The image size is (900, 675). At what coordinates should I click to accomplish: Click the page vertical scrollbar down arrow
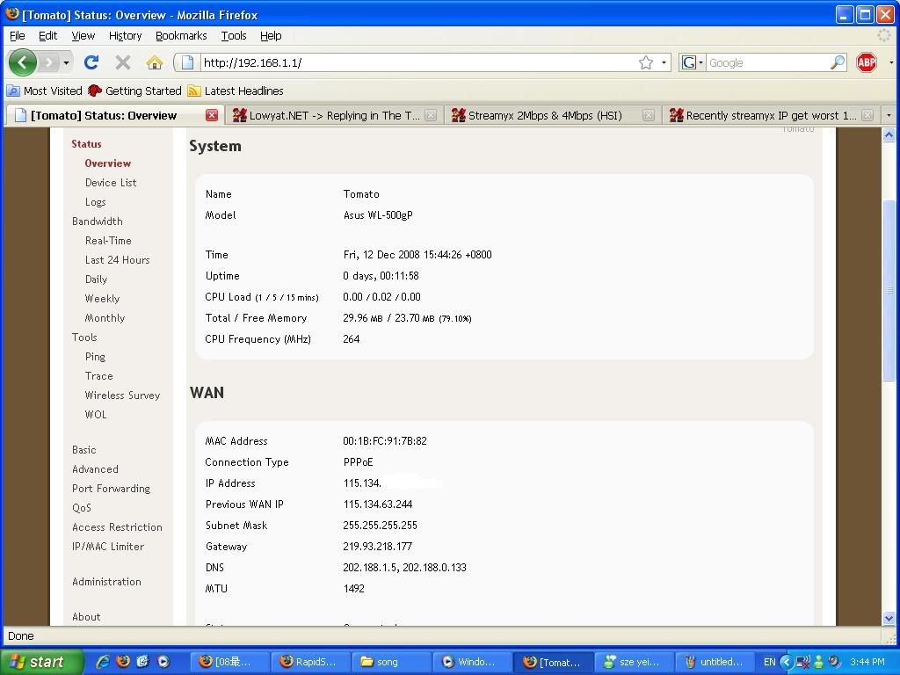pyautogui.click(x=889, y=618)
